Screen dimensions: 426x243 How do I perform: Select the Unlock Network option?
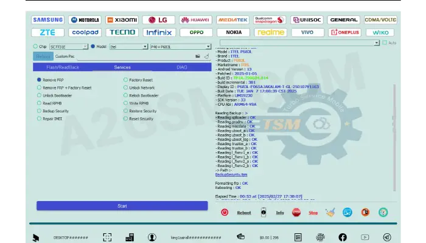click(x=125, y=87)
